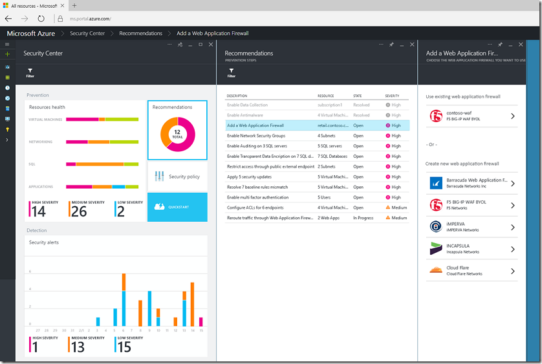This screenshot has height=364, width=542.
Task: Click the Quickstart tile
Action: tap(177, 207)
